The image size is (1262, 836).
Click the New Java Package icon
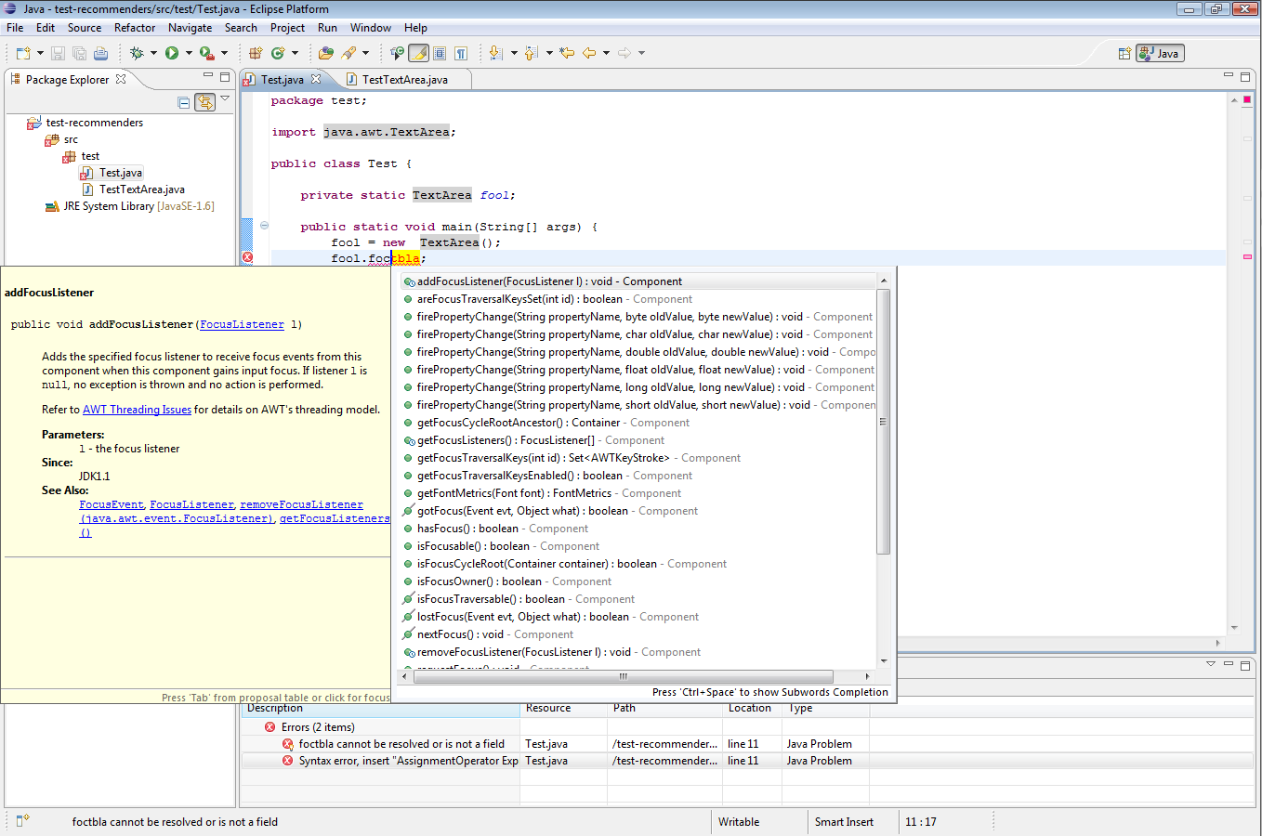click(x=256, y=53)
